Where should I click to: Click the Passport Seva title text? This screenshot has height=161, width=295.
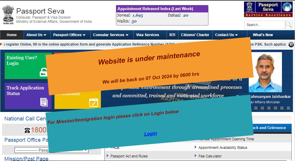coord(40,11)
